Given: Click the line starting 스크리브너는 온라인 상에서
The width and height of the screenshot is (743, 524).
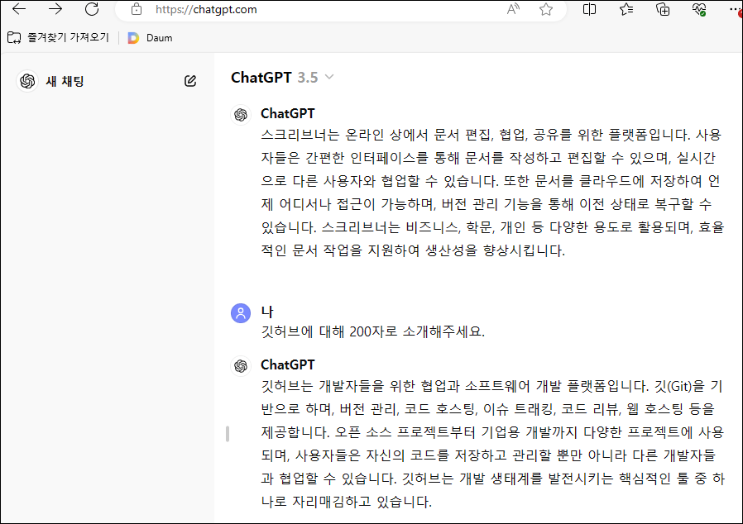Looking at the screenshot, I should pyautogui.click(x=491, y=135).
